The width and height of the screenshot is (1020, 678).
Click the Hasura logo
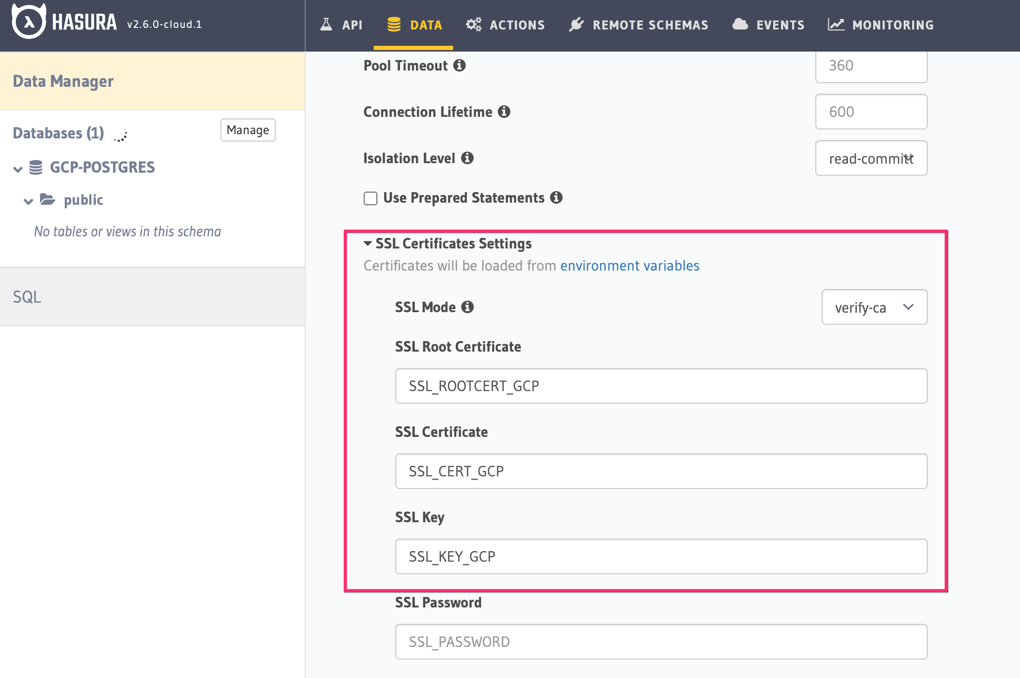click(27, 22)
